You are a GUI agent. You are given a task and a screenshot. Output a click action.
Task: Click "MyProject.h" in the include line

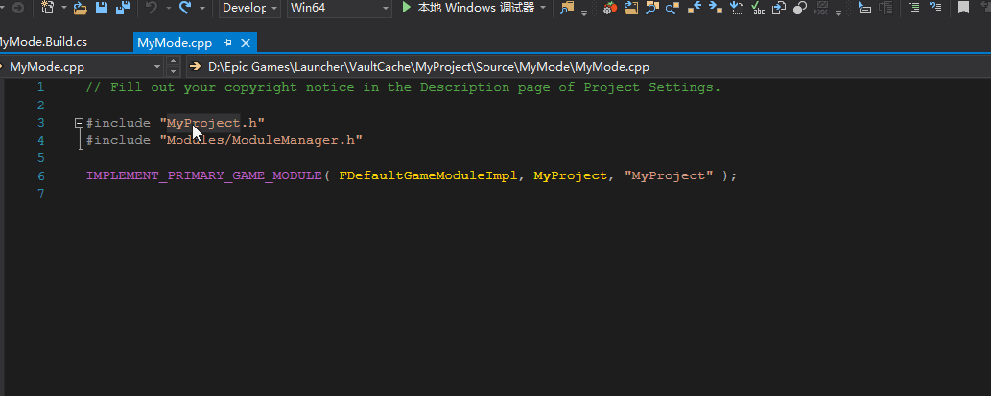pos(212,123)
